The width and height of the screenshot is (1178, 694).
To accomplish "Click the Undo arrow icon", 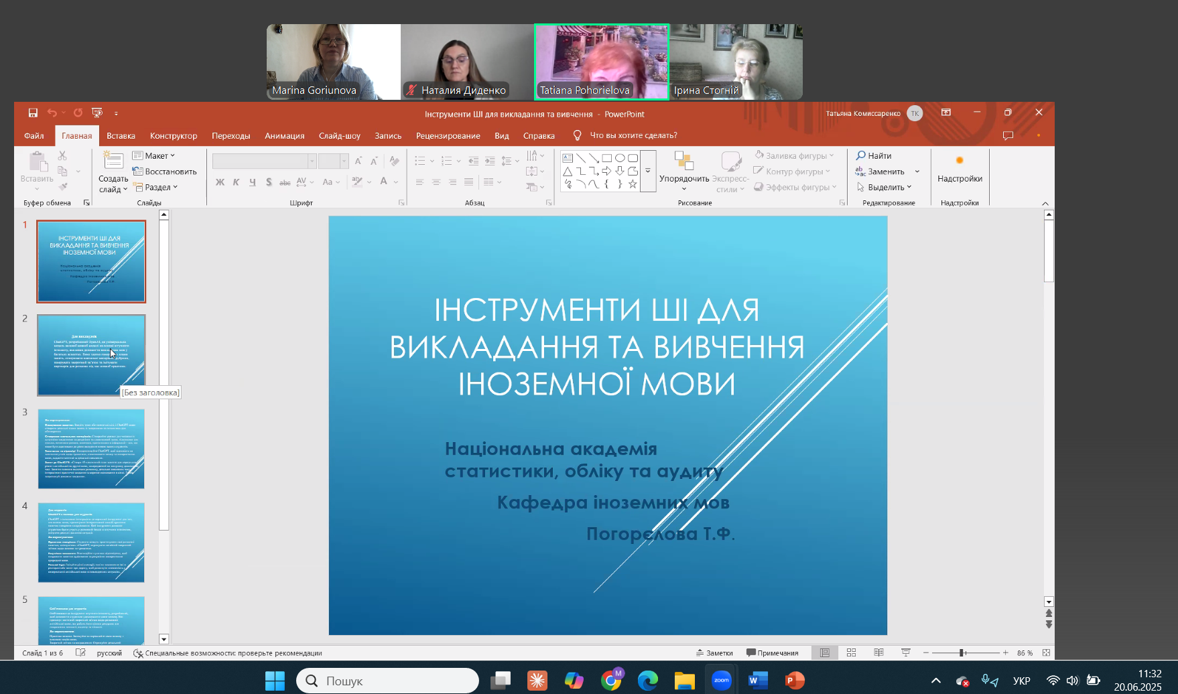I will (52, 113).
